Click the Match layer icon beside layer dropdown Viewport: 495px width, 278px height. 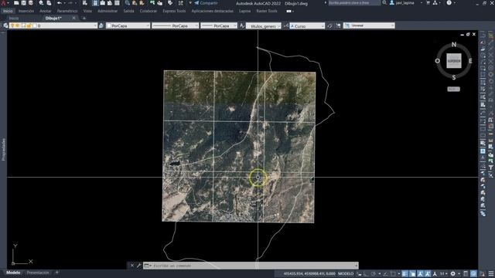[101, 25]
